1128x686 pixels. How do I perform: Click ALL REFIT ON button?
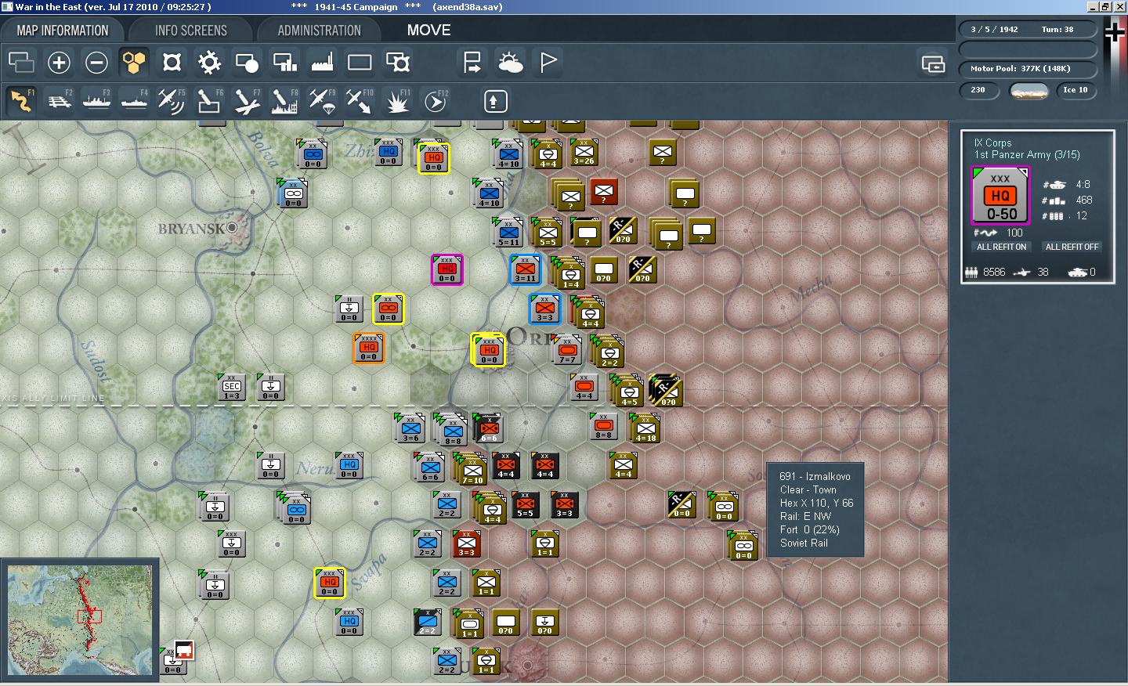[1001, 247]
